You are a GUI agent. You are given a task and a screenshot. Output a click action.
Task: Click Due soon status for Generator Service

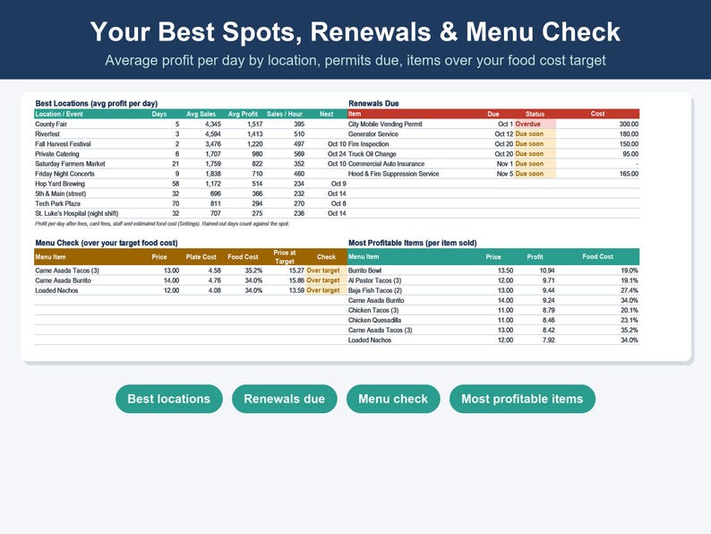[x=535, y=133]
